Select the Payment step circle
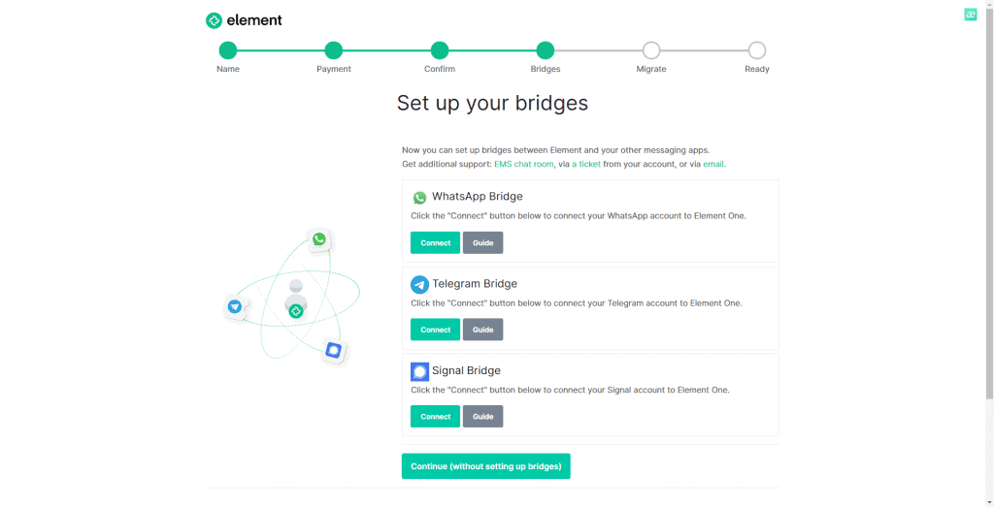The height and width of the screenshot is (507, 994). pyautogui.click(x=334, y=50)
